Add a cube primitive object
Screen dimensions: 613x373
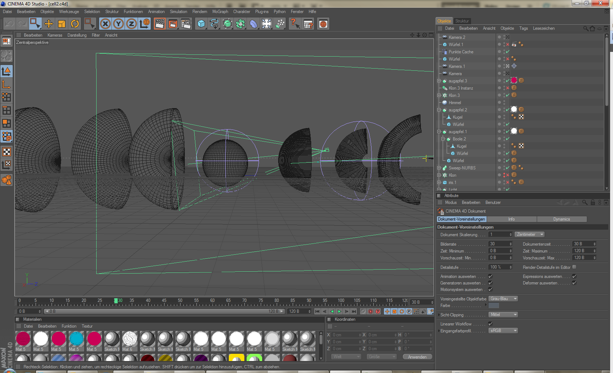pyautogui.click(x=201, y=24)
